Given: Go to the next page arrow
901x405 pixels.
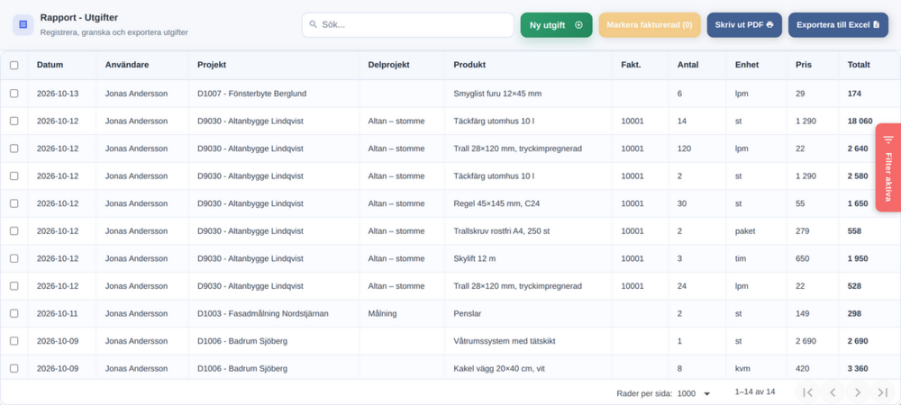Looking at the screenshot, I should pyautogui.click(x=858, y=392).
